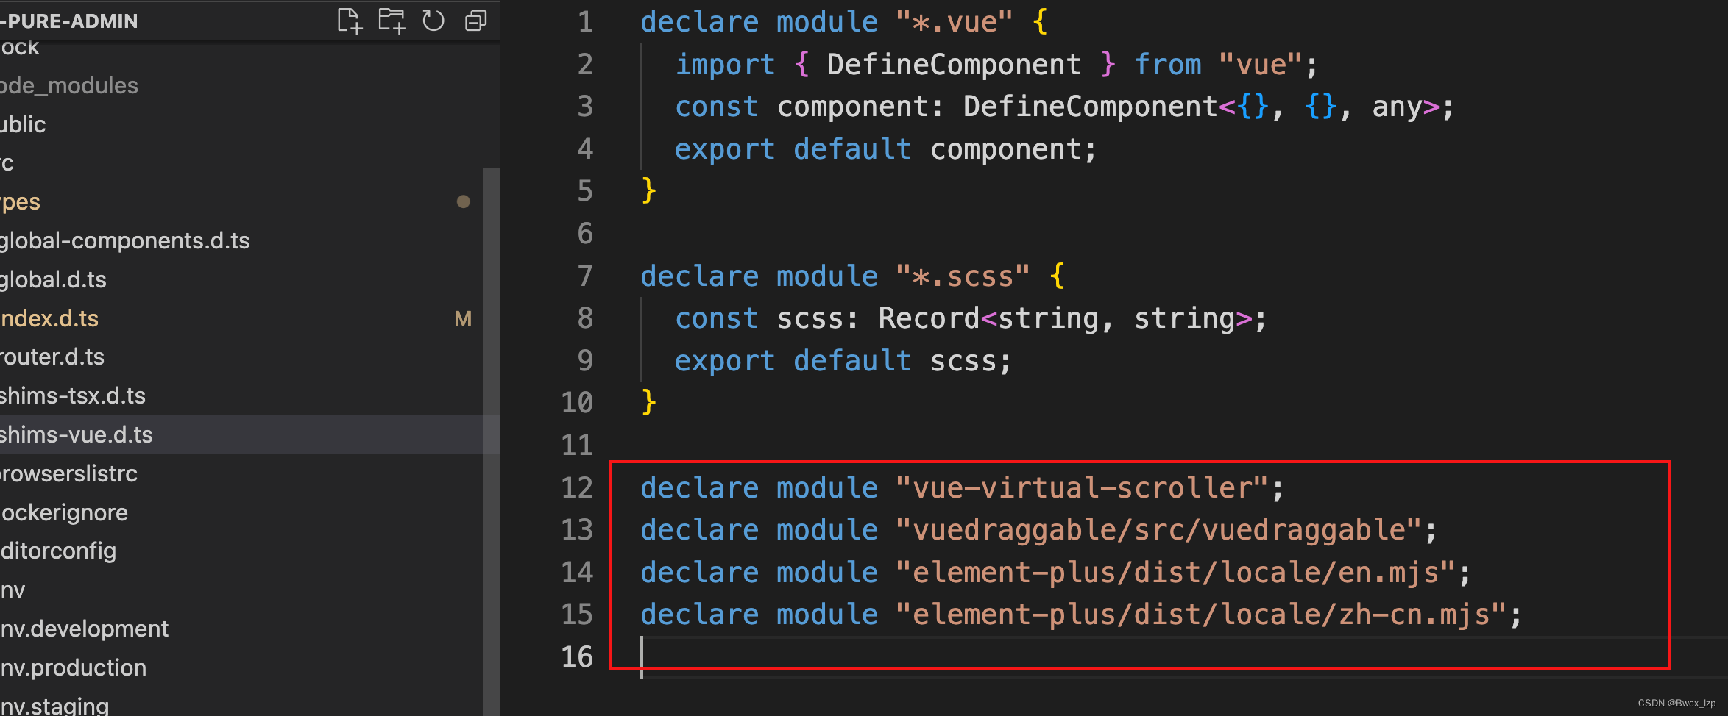This screenshot has height=716, width=1728.
Task: Click line number 16 in the gutter
Action: [577, 657]
